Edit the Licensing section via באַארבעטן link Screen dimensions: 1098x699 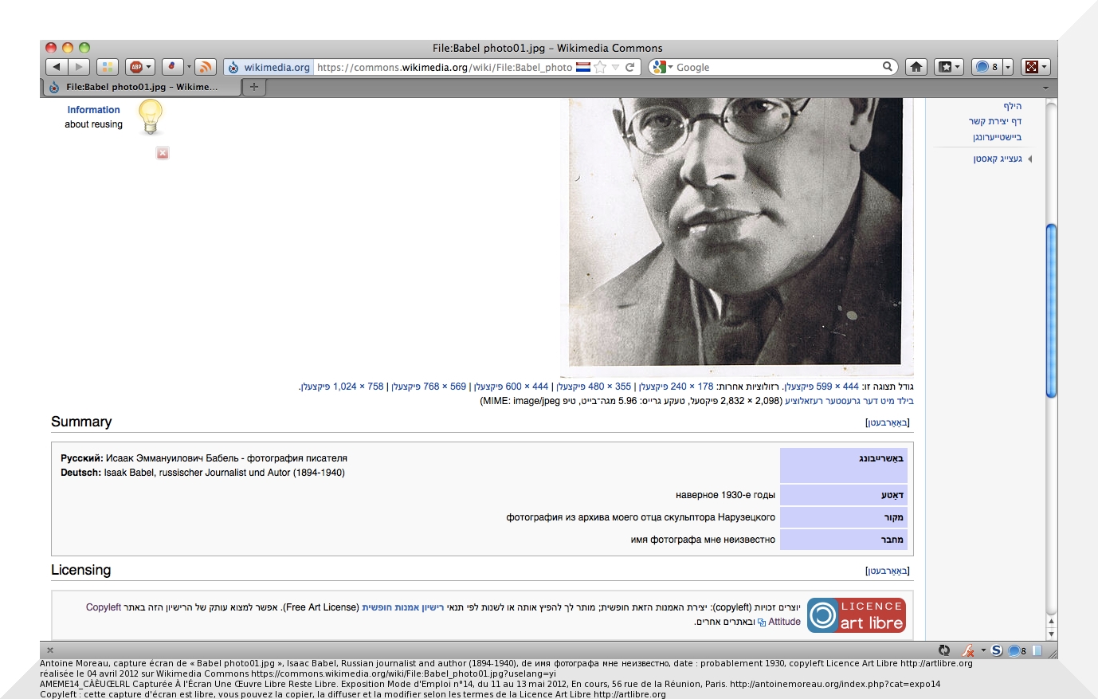pos(887,571)
